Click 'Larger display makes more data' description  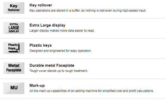(x=62, y=31)
